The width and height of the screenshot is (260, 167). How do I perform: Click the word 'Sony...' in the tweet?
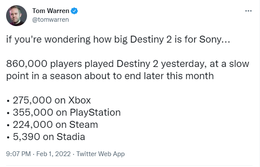(215, 40)
